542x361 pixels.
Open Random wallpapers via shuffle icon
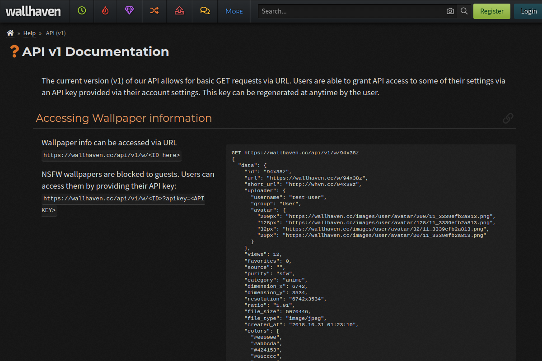coord(154,11)
